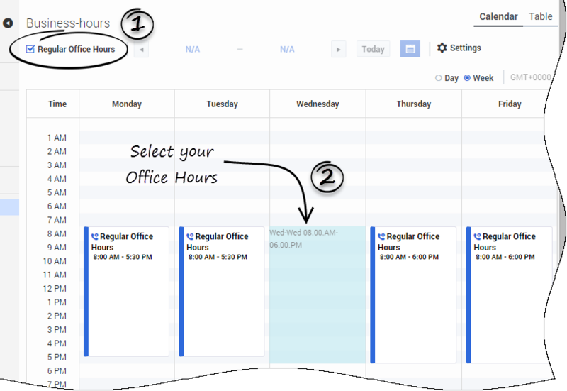The width and height of the screenshot is (567, 391).
Task: Select the Week view radio button
Action: pyautogui.click(x=467, y=78)
